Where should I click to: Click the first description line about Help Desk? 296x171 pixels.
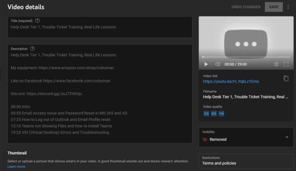64,55
